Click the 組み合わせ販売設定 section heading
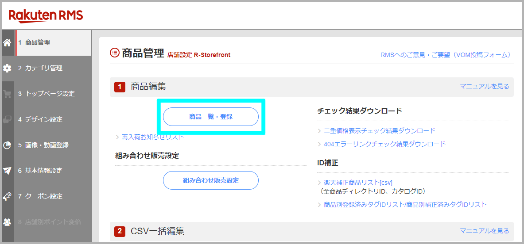The height and width of the screenshot is (244, 524). click(x=147, y=155)
